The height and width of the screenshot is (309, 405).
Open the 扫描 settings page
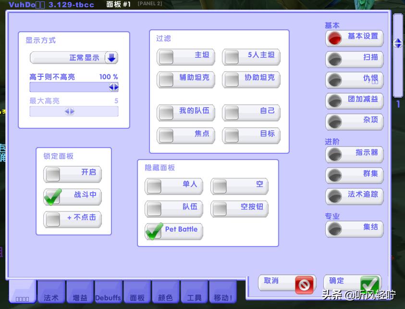(354, 59)
